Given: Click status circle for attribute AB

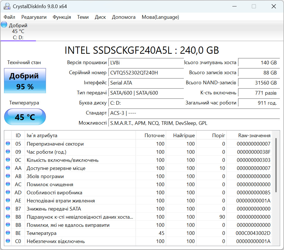Looking at the screenshot, I should (8, 176).
